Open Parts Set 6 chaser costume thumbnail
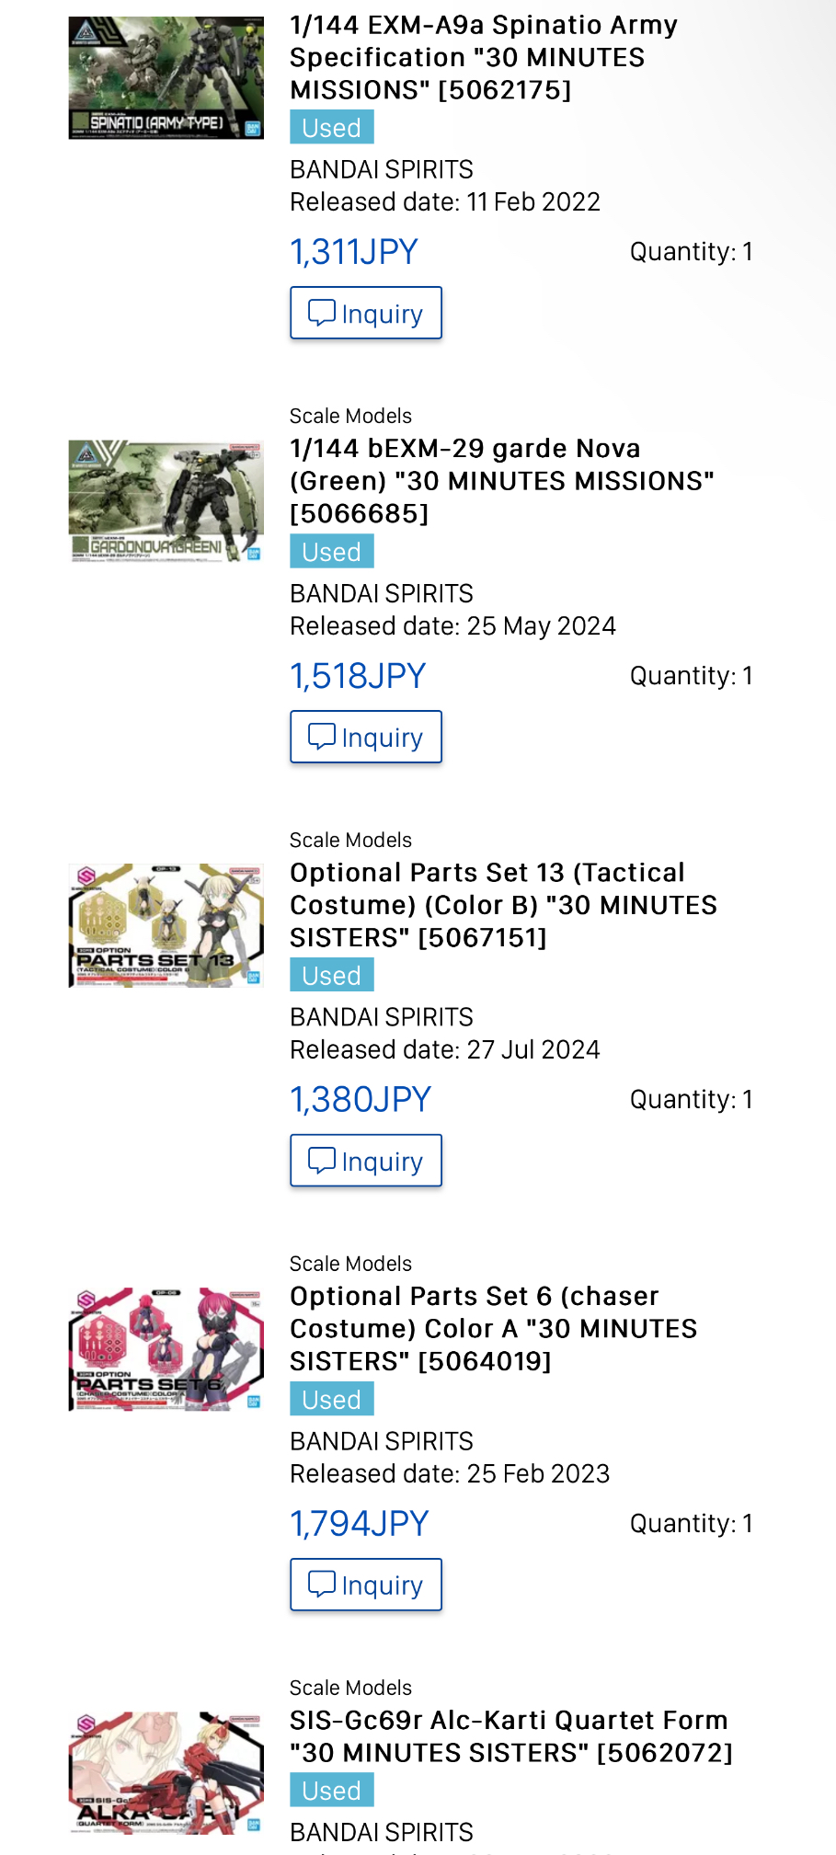Screen dimensions: 836x1855 tap(166, 1350)
